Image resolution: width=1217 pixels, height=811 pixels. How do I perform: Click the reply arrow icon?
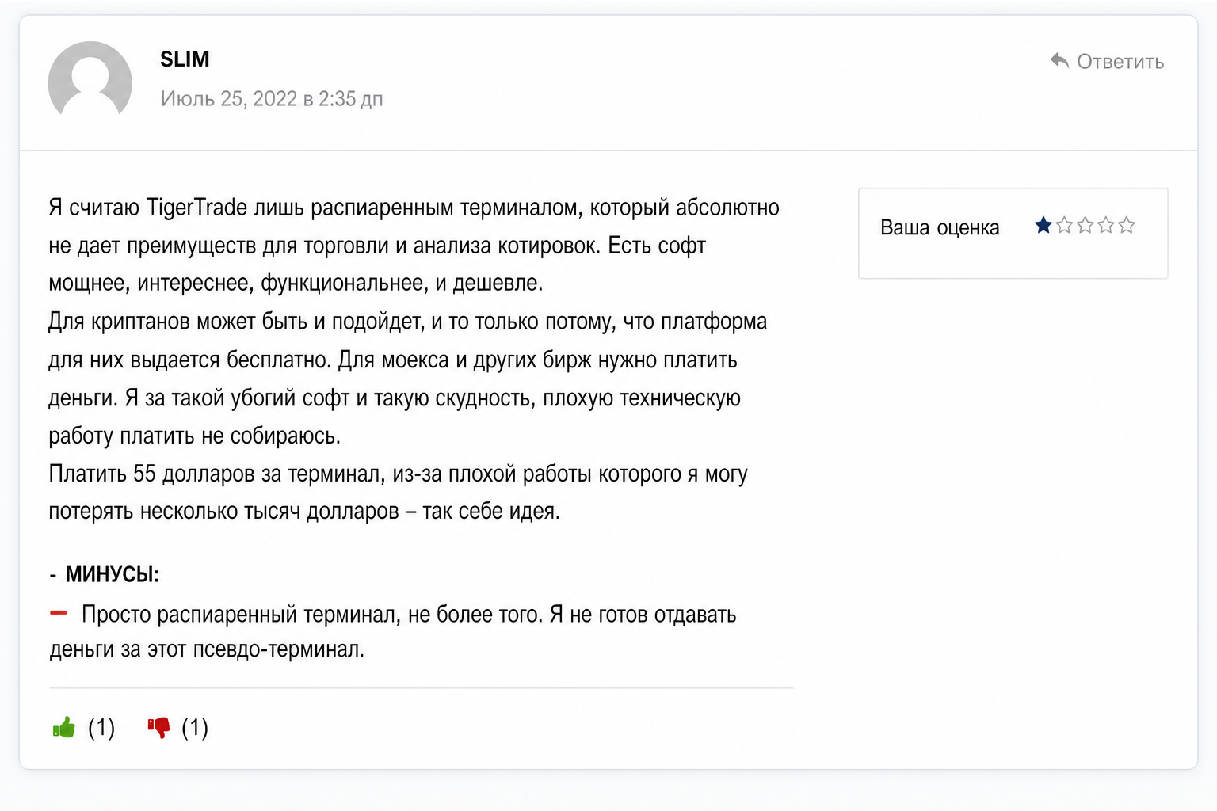[1059, 60]
